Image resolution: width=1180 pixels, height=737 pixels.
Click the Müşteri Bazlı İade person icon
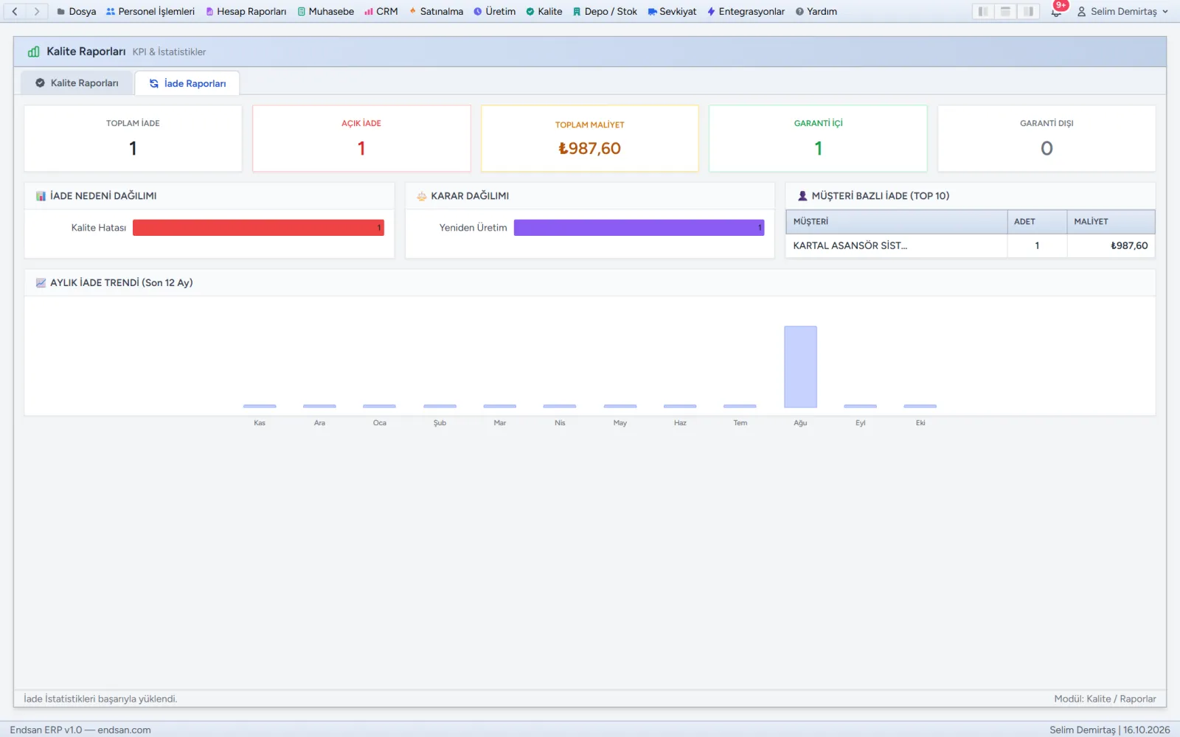[802, 196]
